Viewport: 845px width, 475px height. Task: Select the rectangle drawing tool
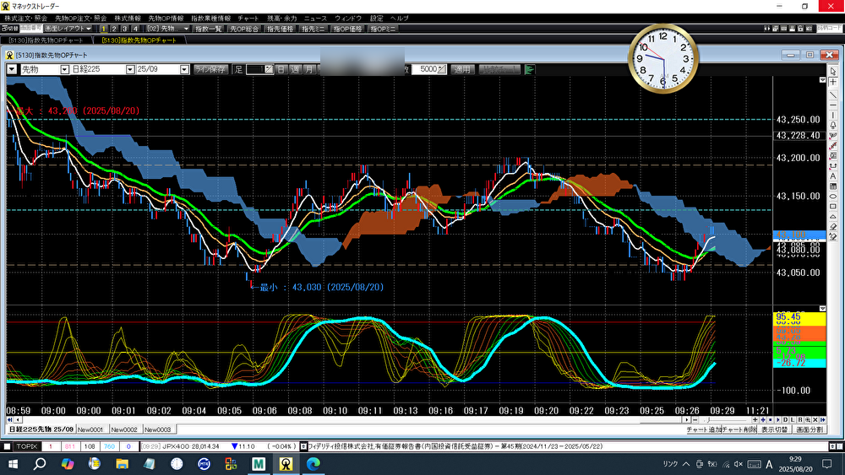pos(833,207)
